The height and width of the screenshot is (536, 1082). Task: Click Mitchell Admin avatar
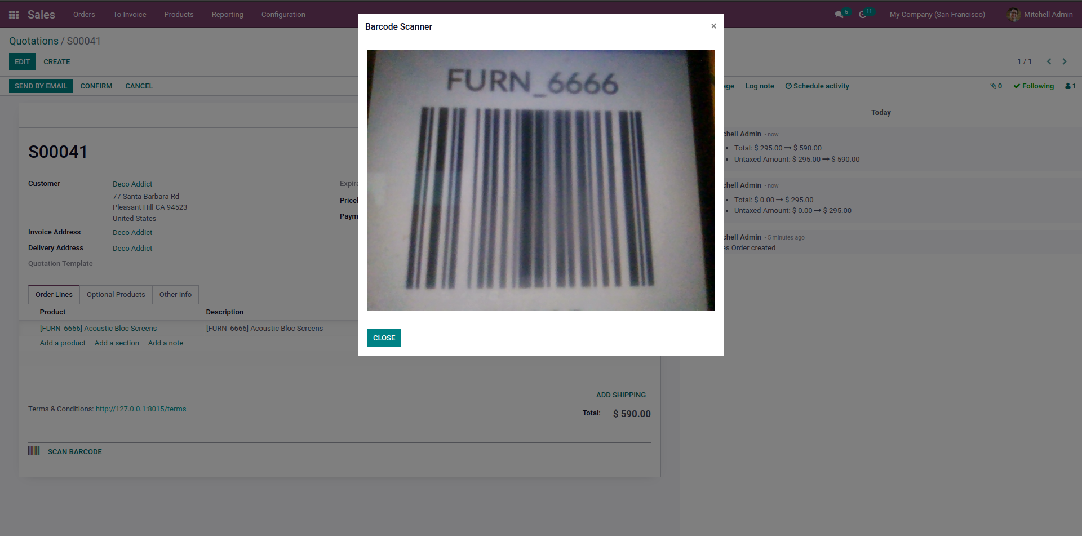[1013, 15]
